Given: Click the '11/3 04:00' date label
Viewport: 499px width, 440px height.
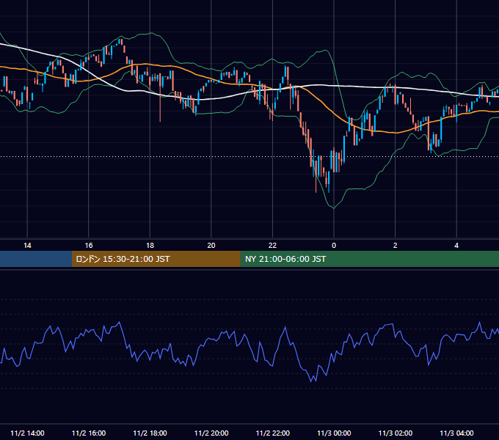Looking at the screenshot, I should coord(456,433).
